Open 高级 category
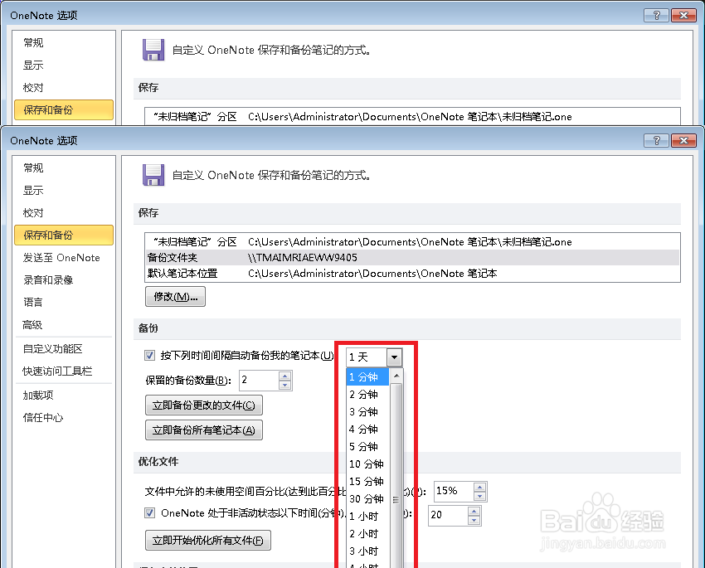Viewport: 705px width, 568px height. [63, 324]
